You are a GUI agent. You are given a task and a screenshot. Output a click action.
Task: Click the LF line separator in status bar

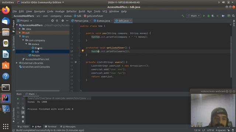pos(204,131)
